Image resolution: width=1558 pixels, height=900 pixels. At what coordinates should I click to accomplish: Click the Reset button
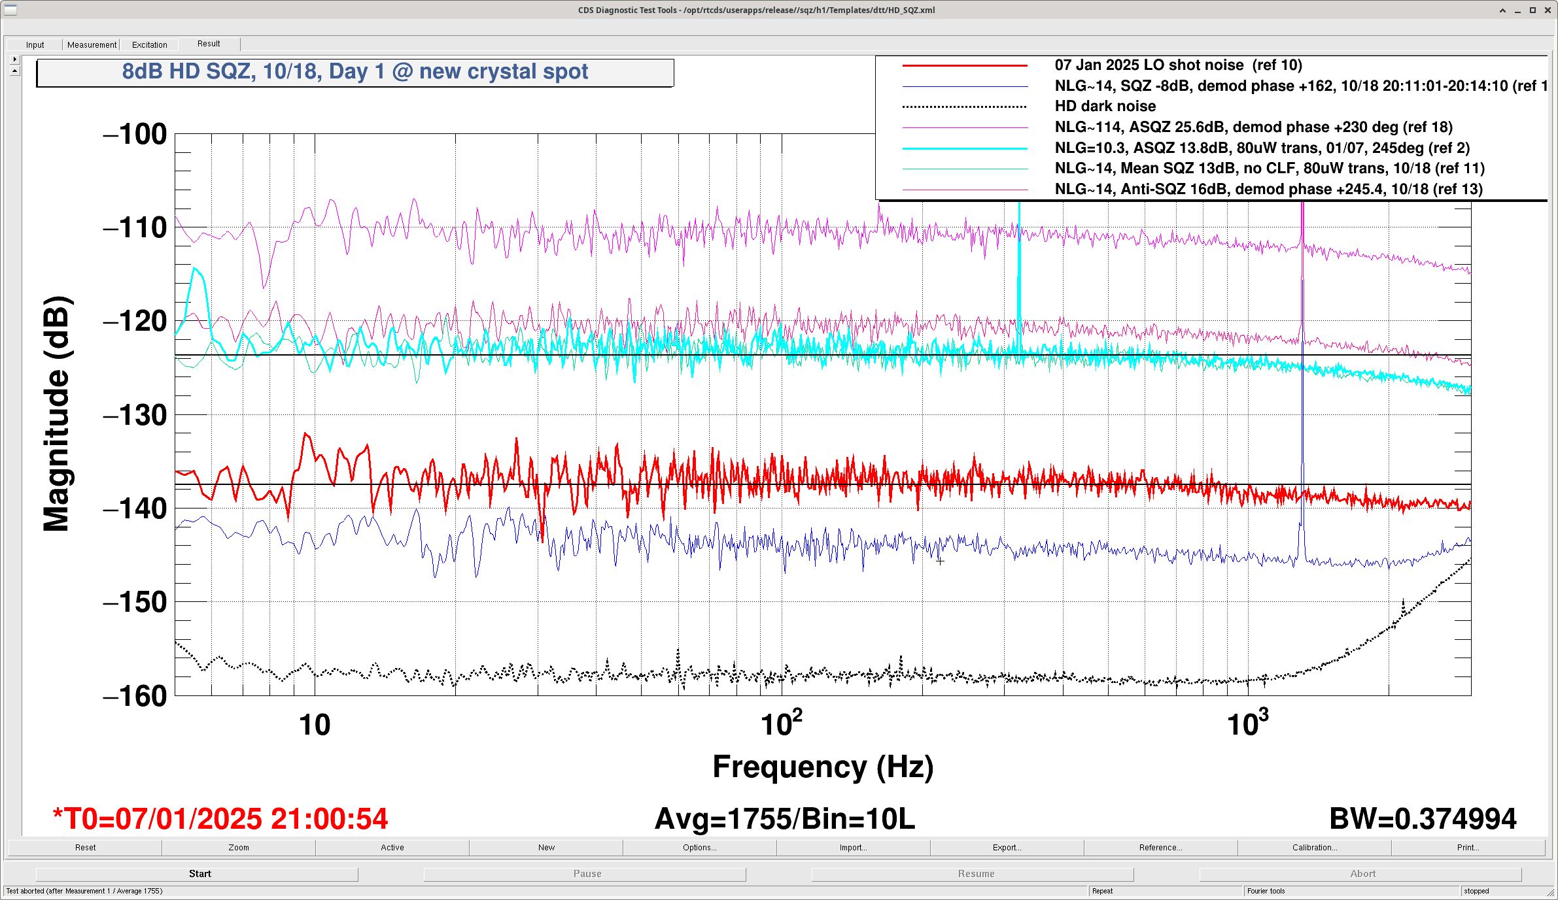tap(85, 848)
